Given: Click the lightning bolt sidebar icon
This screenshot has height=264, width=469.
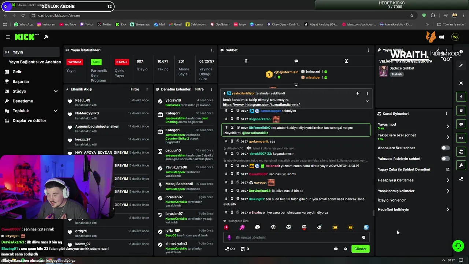Looking at the screenshot, I should click(x=461, y=97).
